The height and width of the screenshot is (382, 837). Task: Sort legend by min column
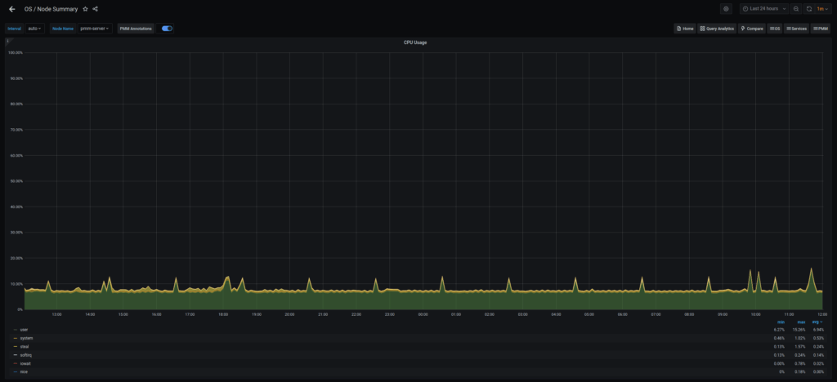tap(781, 322)
